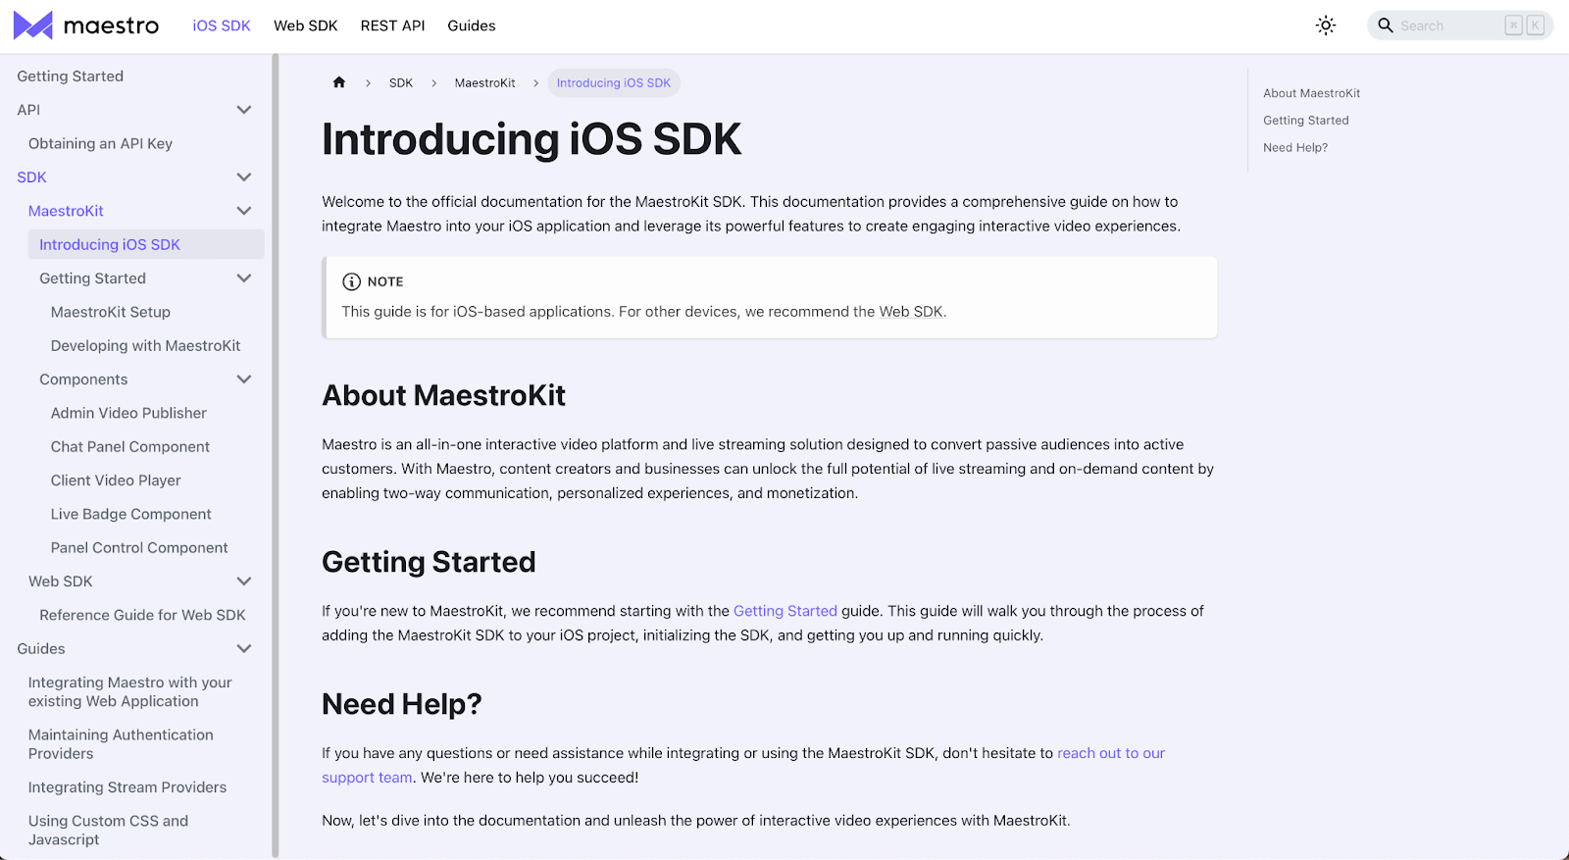Click the SDK sidebar label
The image size is (1569, 860).
(31, 177)
